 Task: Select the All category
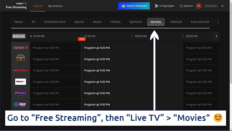pos(33,22)
